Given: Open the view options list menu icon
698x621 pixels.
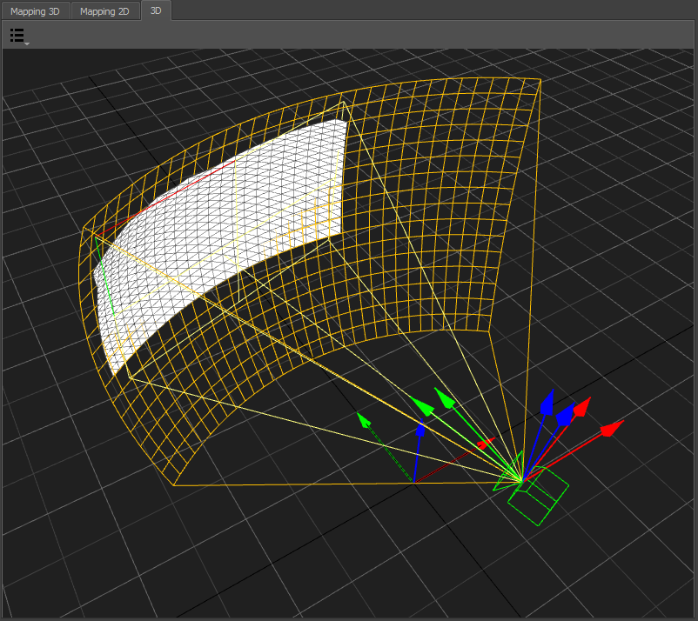Looking at the screenshot, I should [x=18, y=36].
